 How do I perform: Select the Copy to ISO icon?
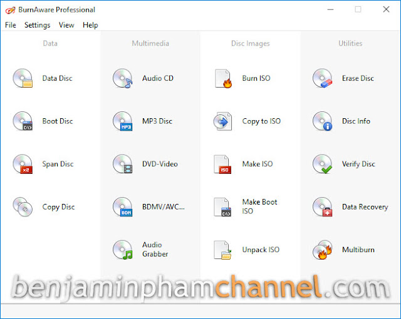223,121
